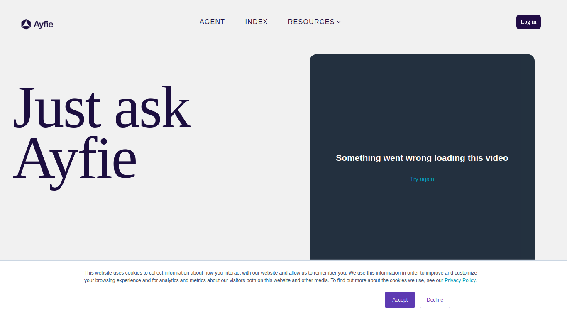Image resolution: width=567 pixels, height=319 pixels.
Task: Open the AGENT menu item
Action: 212,22
